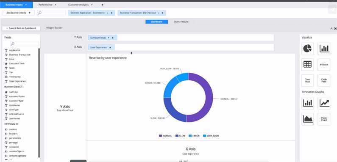This screenshot has height=162, width=337.
Task: Click the magnifier icon in Fields panel
Action: point(12,44)
